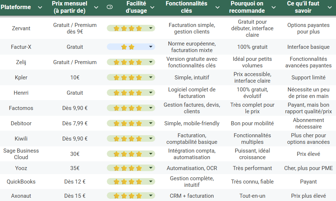Click the two-star rating in Factur-X row

[x=128, y=47]
